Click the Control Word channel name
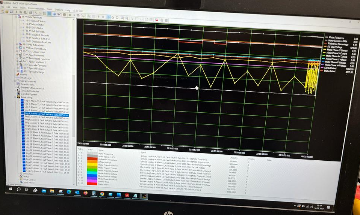The height and width of the screenshot is (215, 360). point(103,182)
